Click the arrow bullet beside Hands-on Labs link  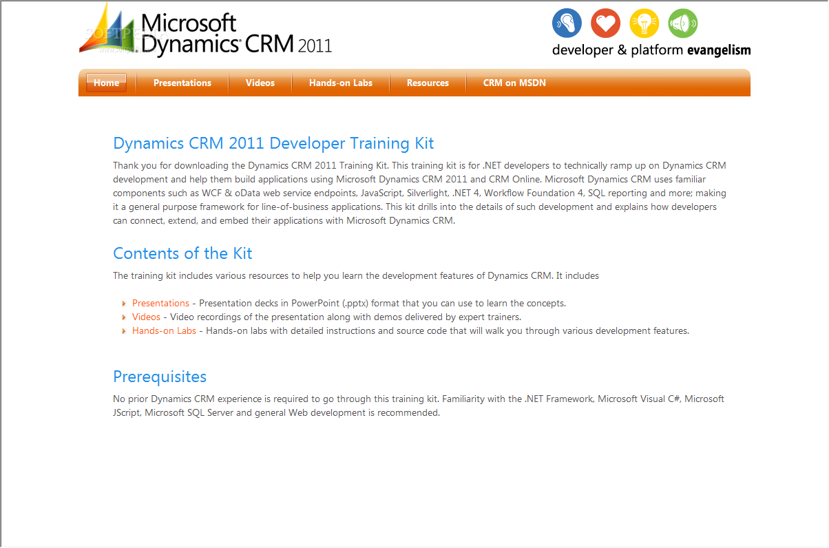click(x=124, y=331)
